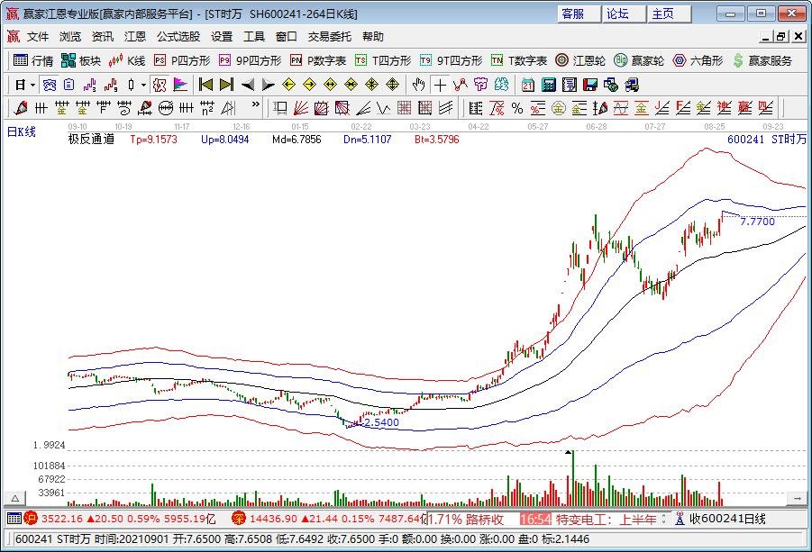Select the percent % tool
The image size is (812, 552).
(516, 108)
